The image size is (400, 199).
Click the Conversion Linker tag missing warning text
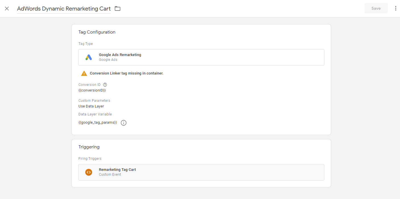coord(127,73)
